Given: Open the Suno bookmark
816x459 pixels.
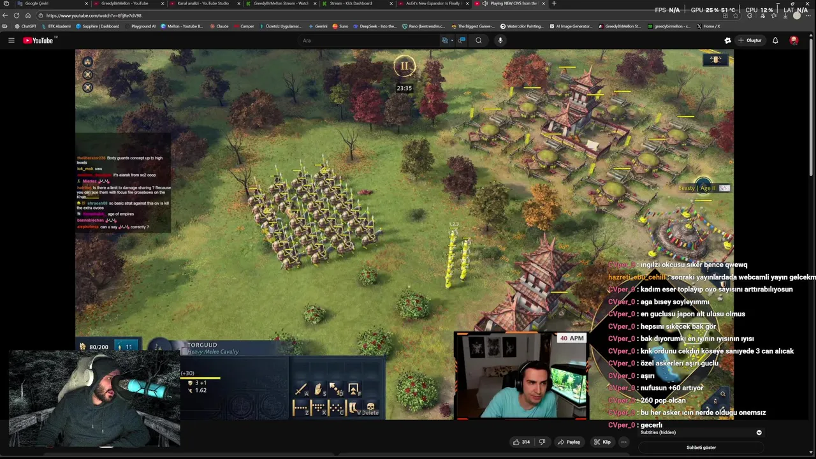Looking at the screenshot, I should (x=340, y=26).
